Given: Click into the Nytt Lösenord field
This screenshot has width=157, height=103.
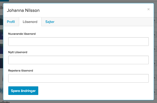Looking at the screenshot, I should click(x=78, y=60).
